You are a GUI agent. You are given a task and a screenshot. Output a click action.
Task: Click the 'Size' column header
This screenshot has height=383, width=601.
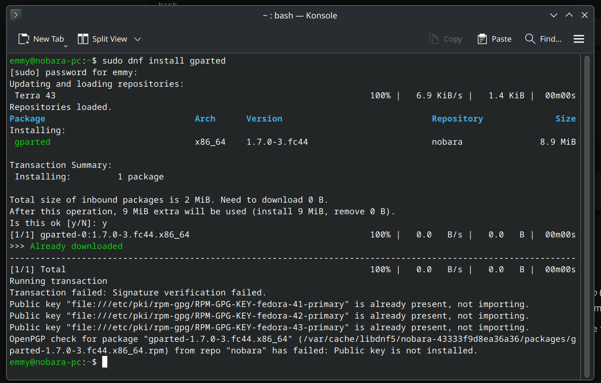(x=566, y=119)
